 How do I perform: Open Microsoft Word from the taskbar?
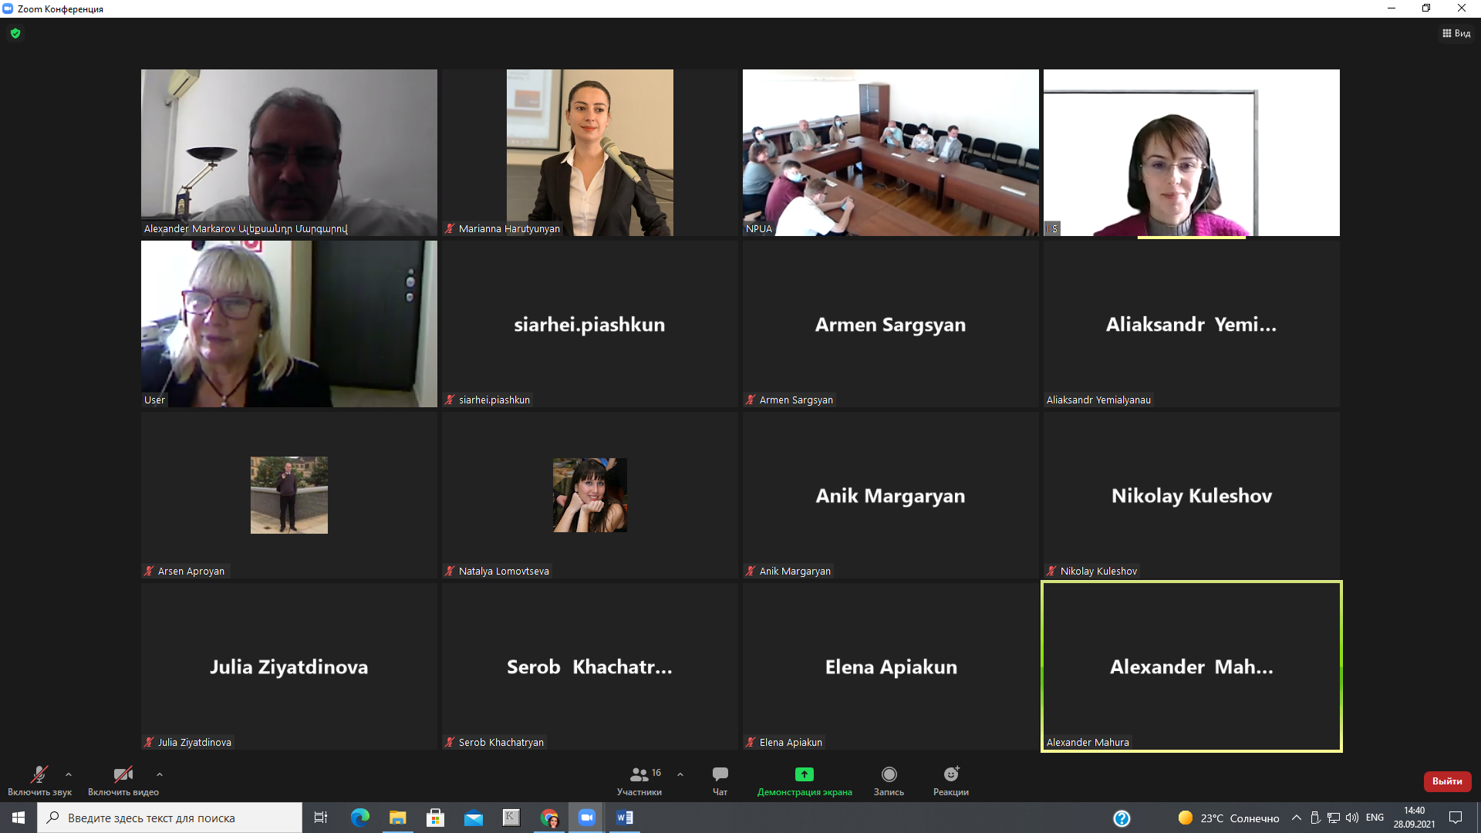pyautogui.click(x=625, y=818)
